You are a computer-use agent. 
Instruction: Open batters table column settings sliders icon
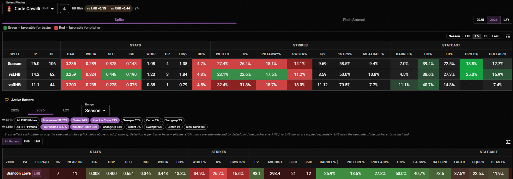508,142
